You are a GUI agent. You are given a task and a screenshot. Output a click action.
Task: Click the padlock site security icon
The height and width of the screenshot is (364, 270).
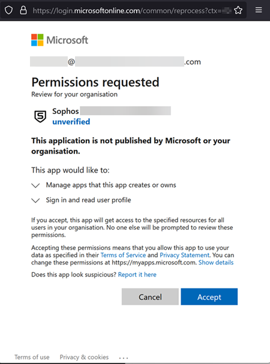coord(23,10)
